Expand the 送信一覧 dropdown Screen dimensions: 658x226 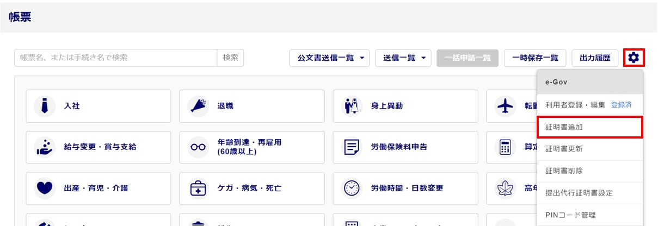point(403,58)
